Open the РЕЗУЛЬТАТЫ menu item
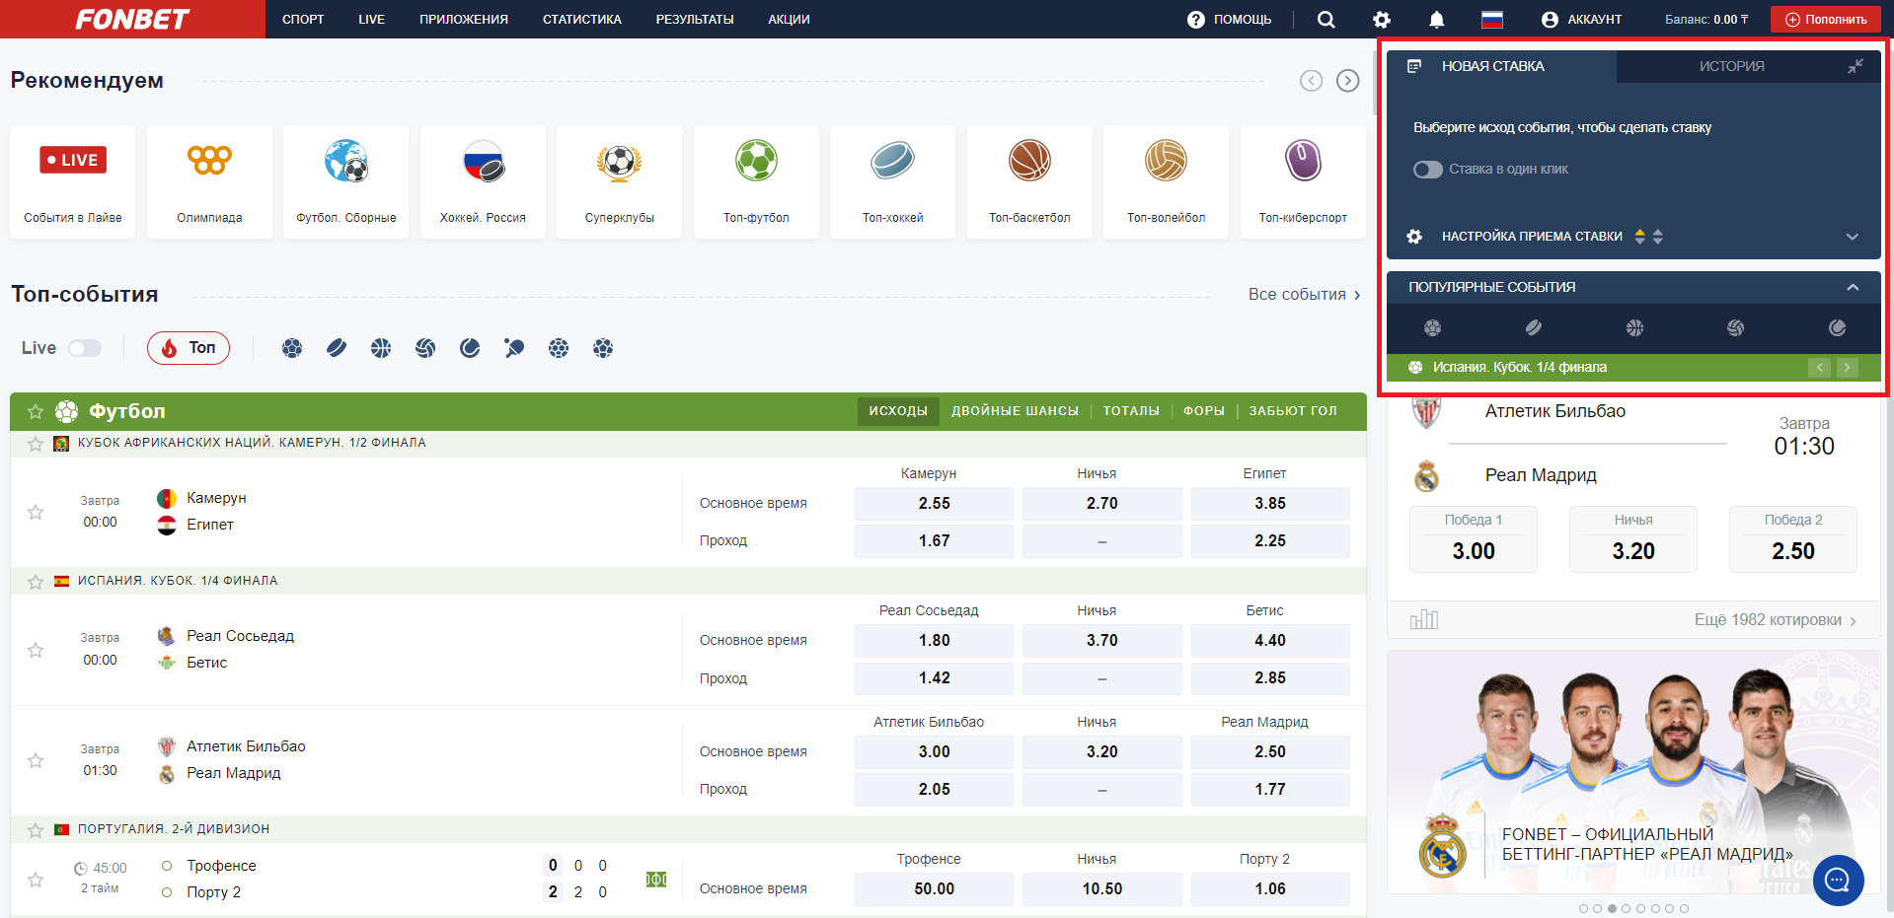This screenshot has width=1894, height=918. pyautogui.click(x=695, y=20)
